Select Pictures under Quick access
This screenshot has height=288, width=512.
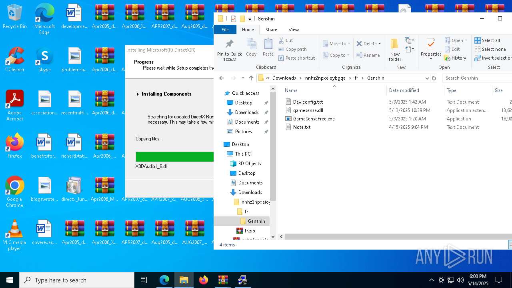[244, 132]
